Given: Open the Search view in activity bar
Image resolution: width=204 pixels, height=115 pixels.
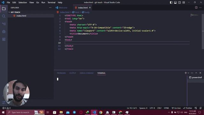Looking at the screenshot, I should tap(4, 16).
